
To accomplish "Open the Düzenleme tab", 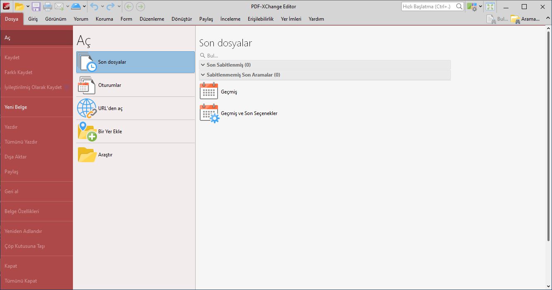I will 152,19.
